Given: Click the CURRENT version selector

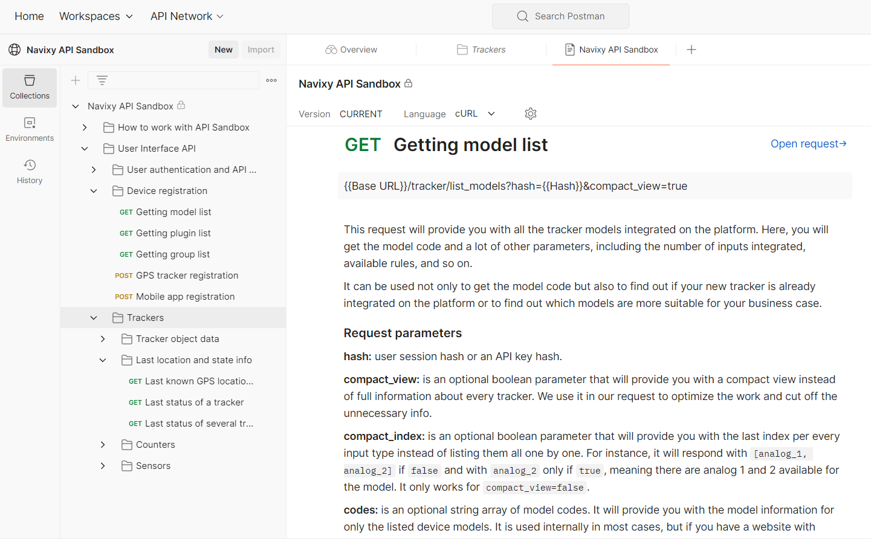Looking at the screenshot, I should (361, 114).
